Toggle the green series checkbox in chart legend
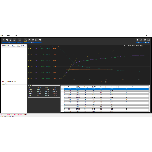Screen dimensions: 152x152 point(133,46)
